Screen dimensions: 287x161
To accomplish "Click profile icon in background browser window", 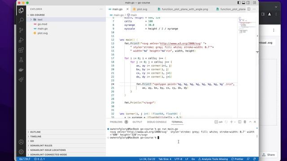I will pyautogui.click(x=270, y=14).
